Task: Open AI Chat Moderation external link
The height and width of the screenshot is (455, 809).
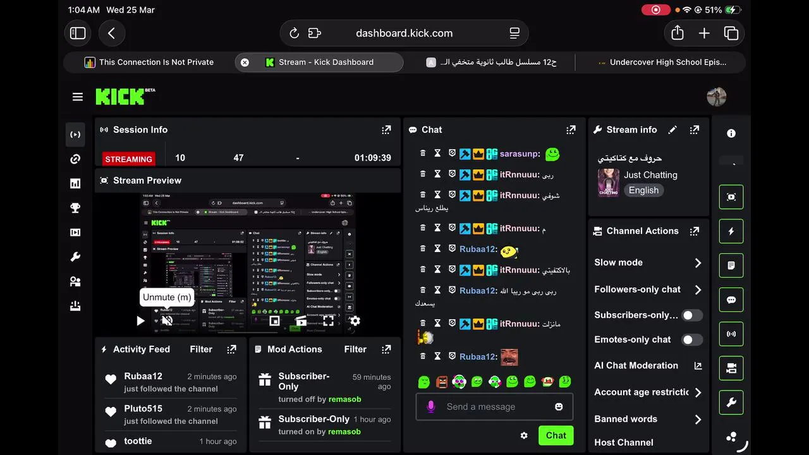Action: tap(698, 366)
